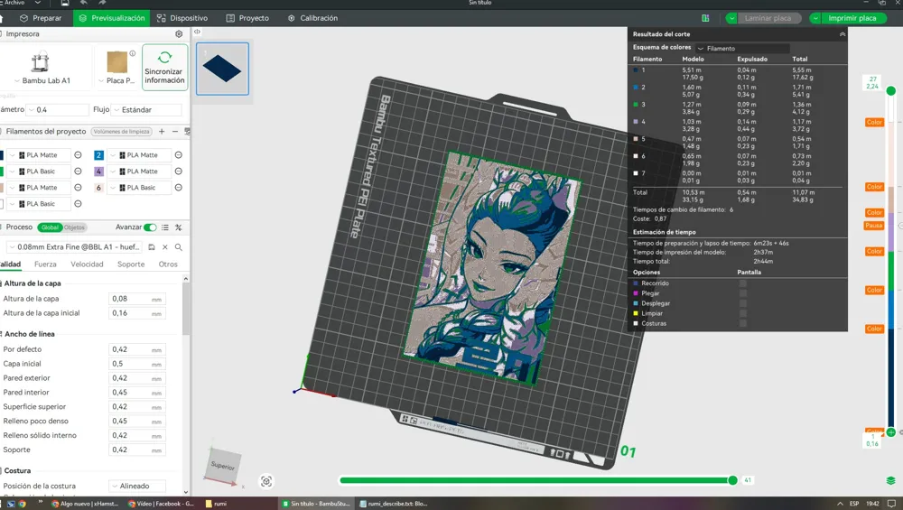Click the info icon on the plate type

133,53
